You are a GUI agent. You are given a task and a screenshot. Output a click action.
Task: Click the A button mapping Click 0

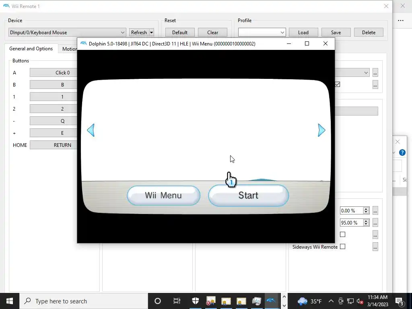tap(54, 72)
